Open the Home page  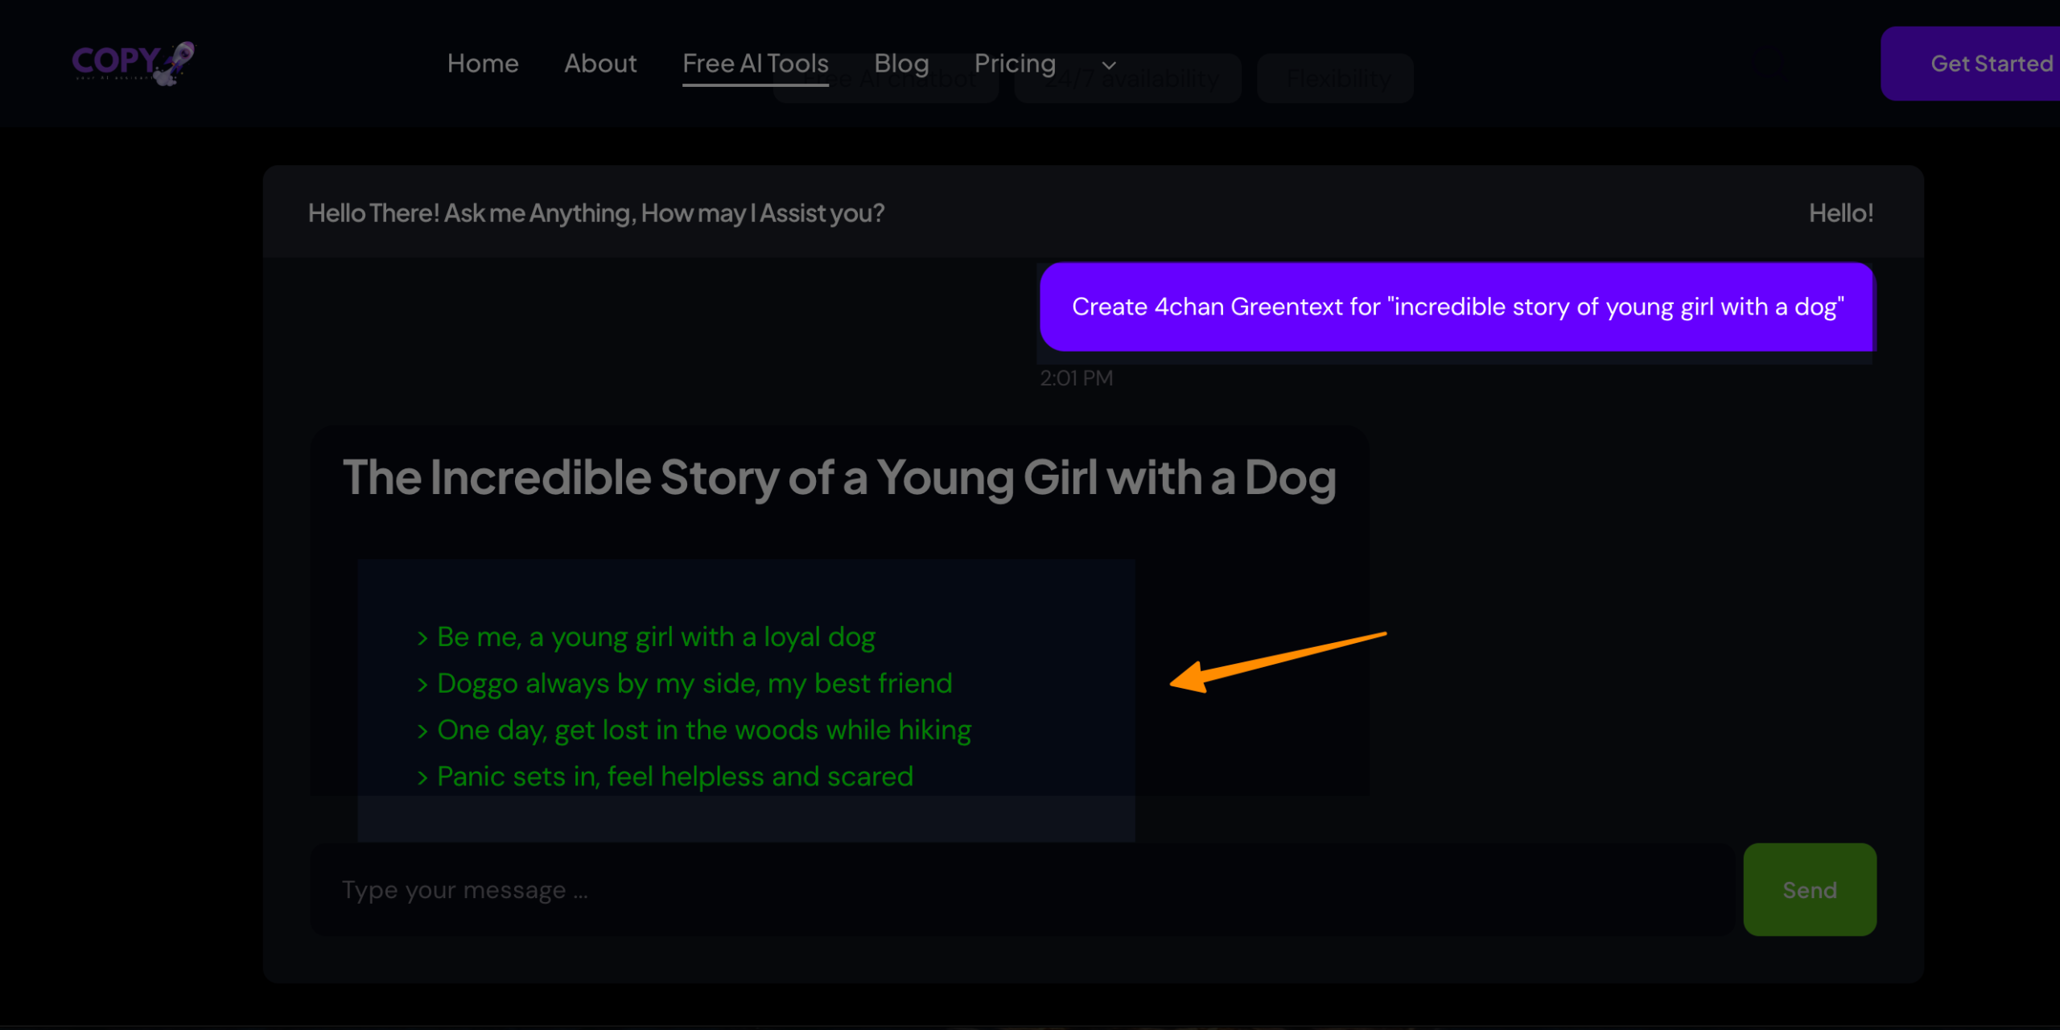tap(483, 64)
